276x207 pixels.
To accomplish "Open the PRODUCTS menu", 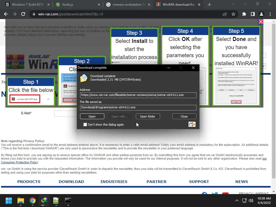I will [29, 182].
